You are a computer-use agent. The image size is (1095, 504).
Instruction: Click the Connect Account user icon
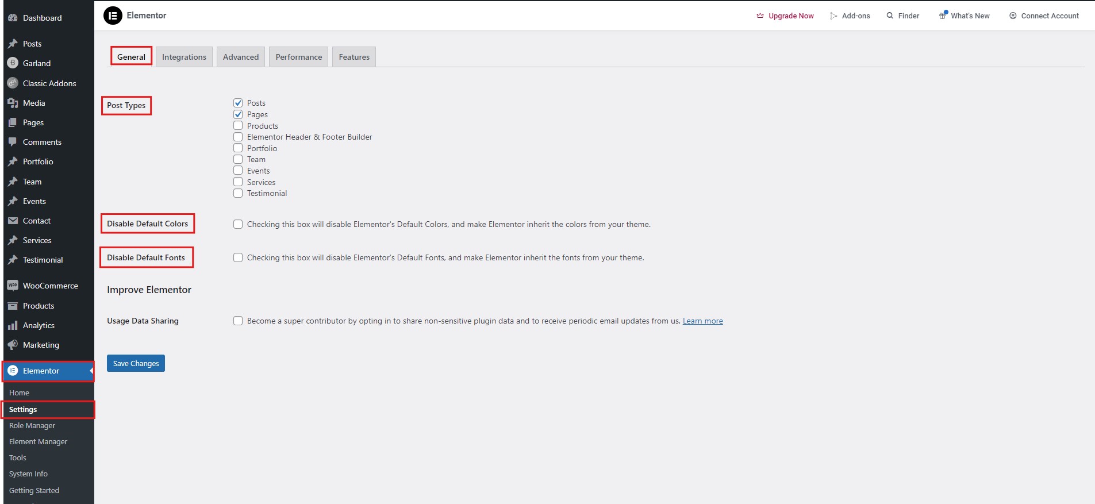click(1013, 16)
